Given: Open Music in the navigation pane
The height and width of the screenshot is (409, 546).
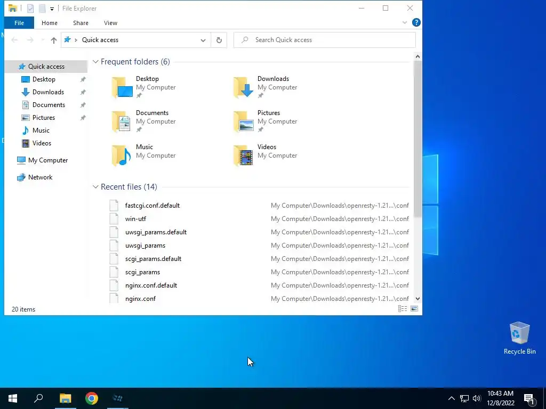Looking at the screenshot, I should click(x=41, y=130).
